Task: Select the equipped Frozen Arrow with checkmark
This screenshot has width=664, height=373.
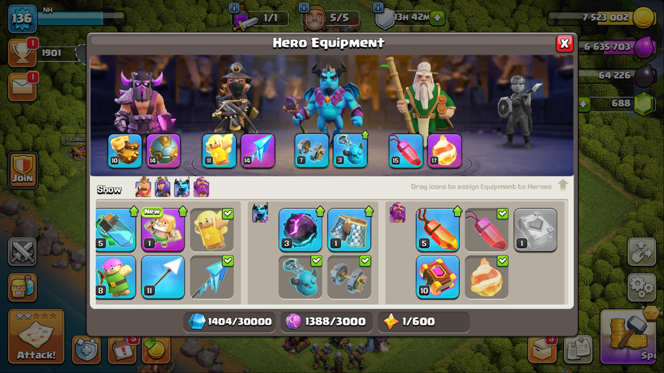Action: (x=212, y=277)
